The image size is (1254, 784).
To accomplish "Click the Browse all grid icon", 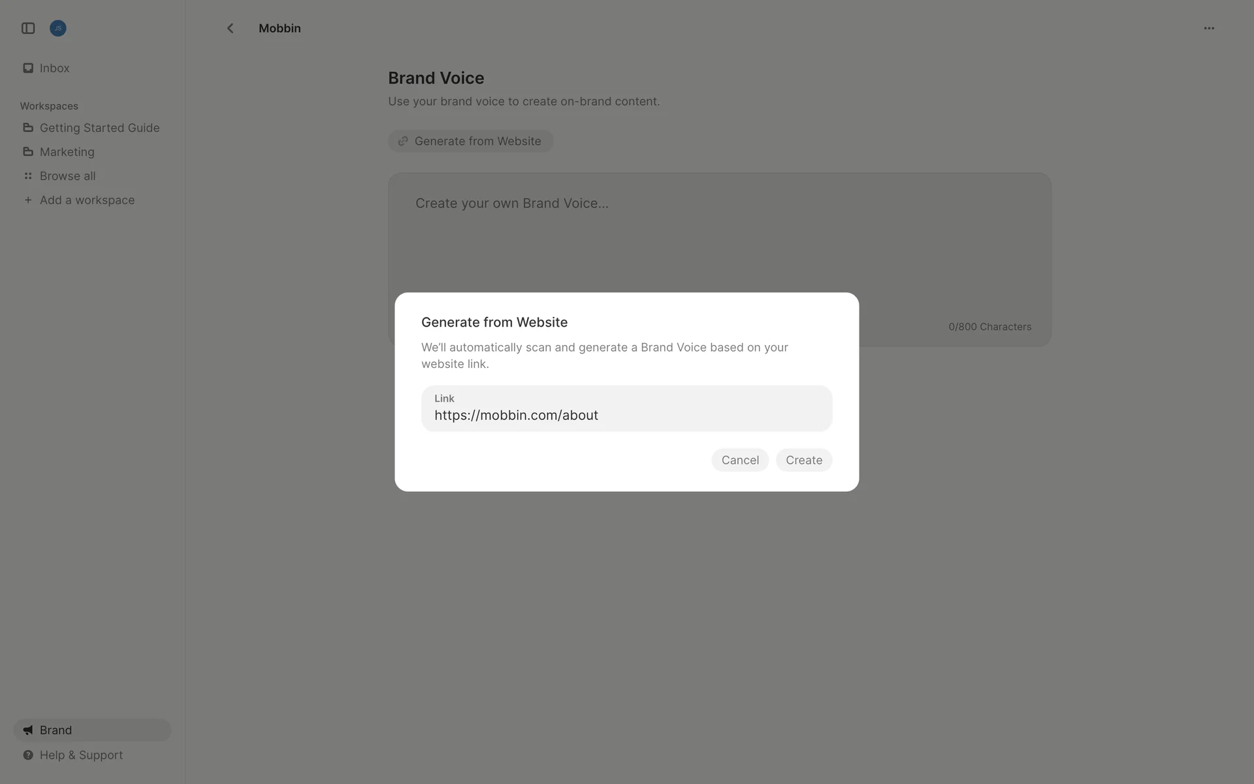I will click(x=28, y=176).
